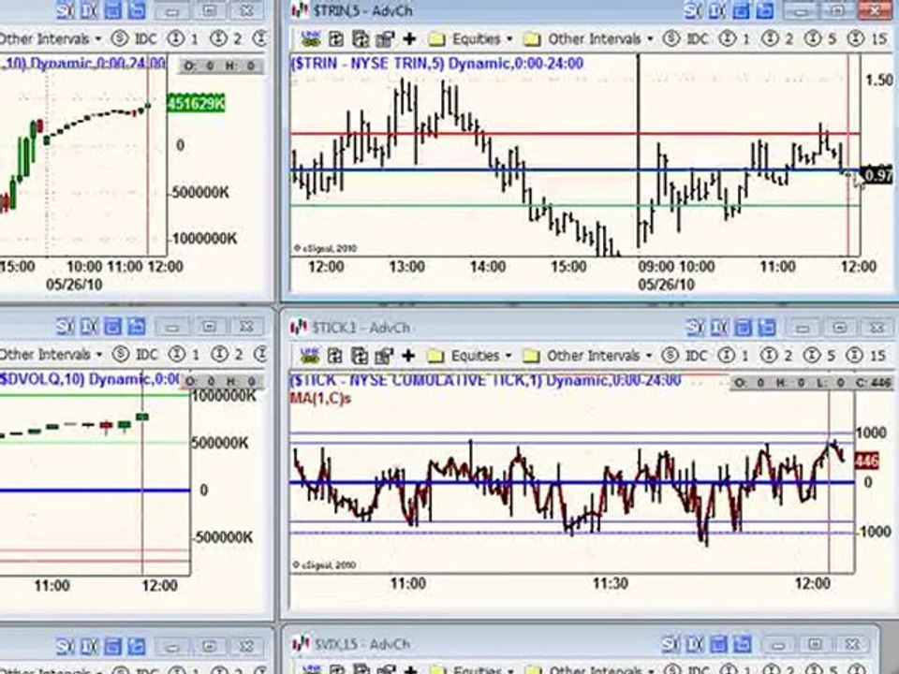Expand Other Intervals in the $TICK toolbar

pyautogui.click(x=587, y=356)
